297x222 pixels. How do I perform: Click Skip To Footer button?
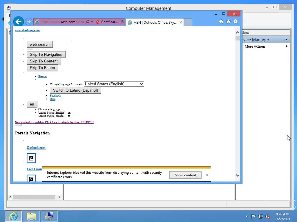42,68
